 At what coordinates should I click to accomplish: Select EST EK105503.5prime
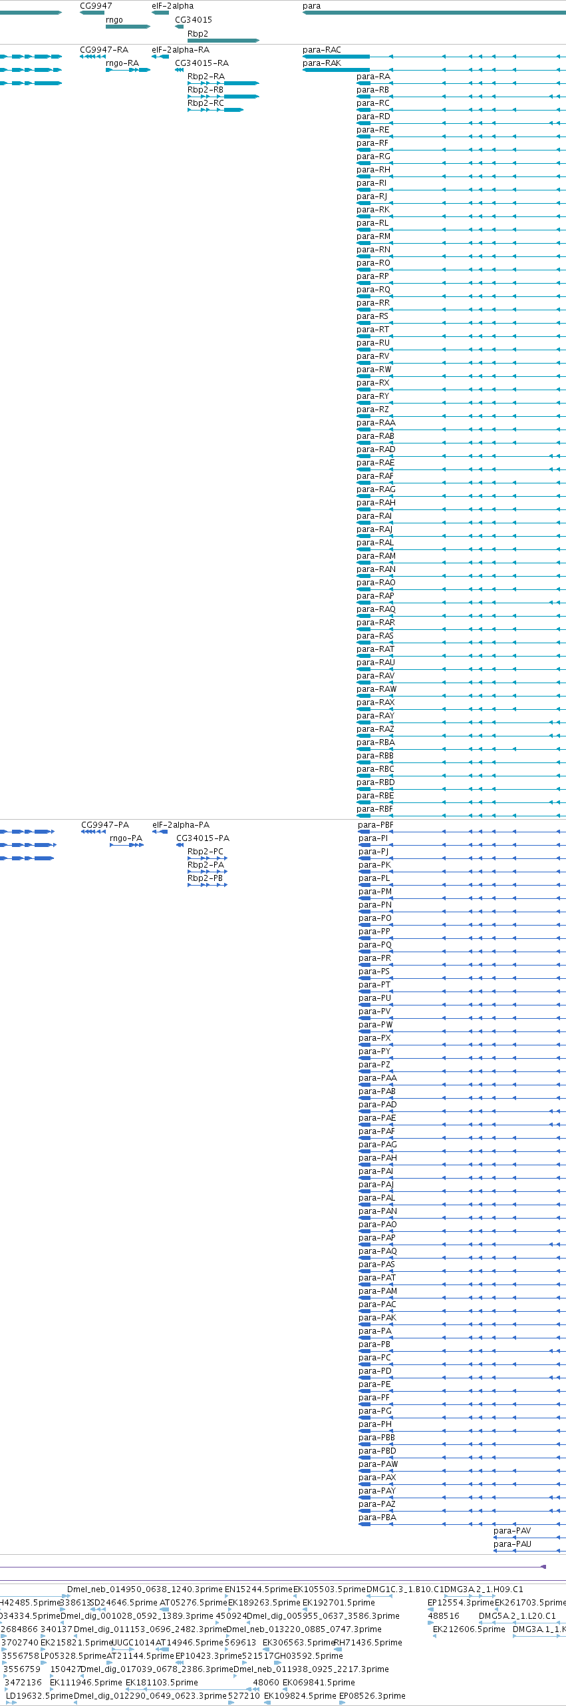pyautogui.click(x=329, y=1589)
